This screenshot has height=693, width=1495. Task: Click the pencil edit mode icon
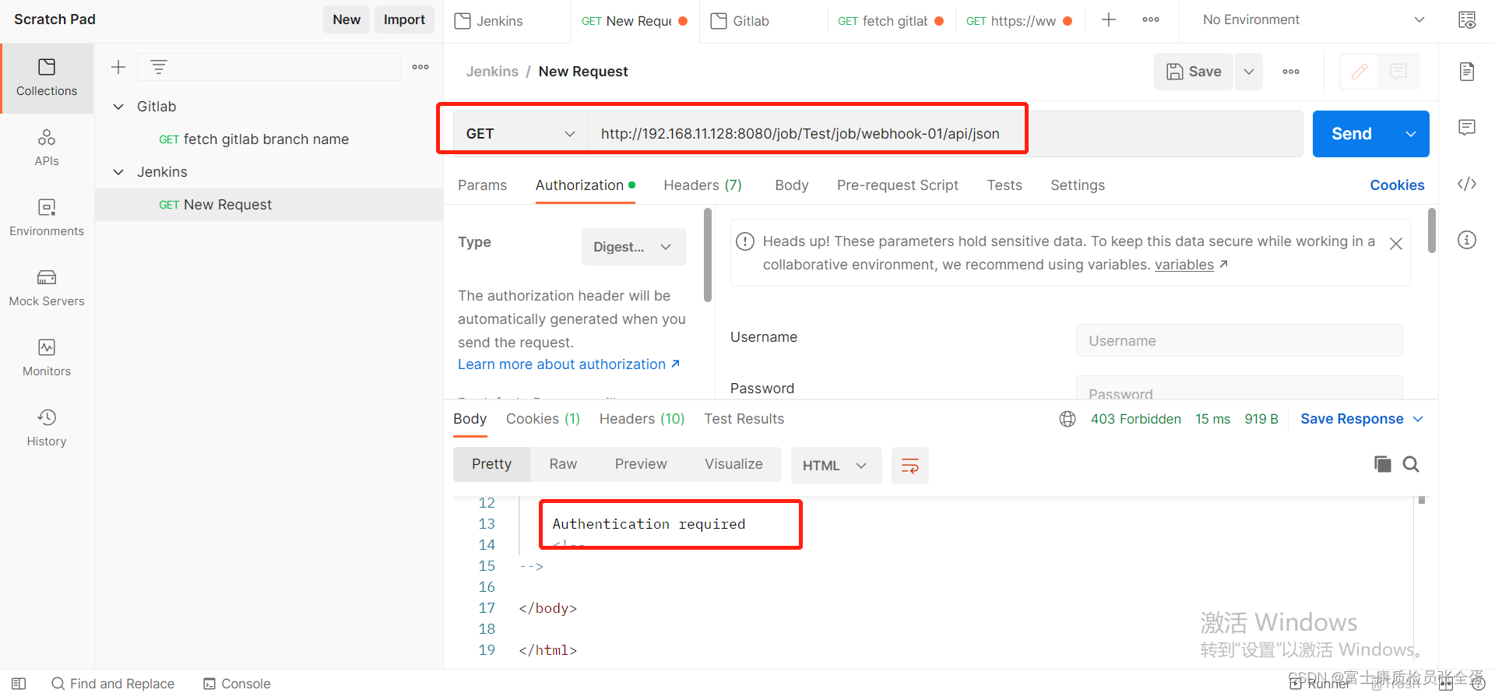[1359, 72]
